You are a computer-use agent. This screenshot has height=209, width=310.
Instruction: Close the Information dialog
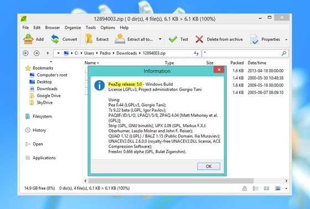tap(219, 70)
